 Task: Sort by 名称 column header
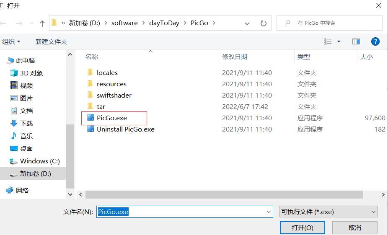pyautogui.click(x=92, y=57)
